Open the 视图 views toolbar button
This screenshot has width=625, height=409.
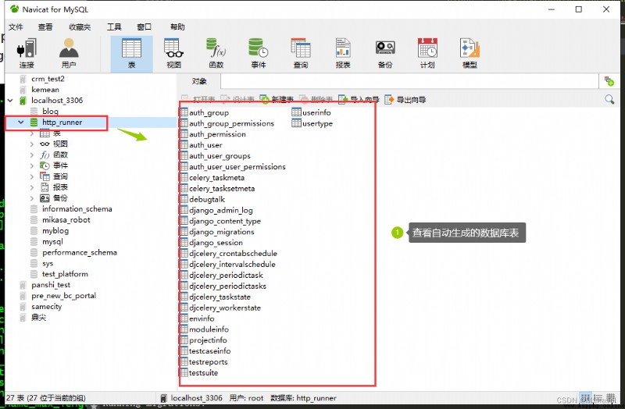click(x=173, y=53)
